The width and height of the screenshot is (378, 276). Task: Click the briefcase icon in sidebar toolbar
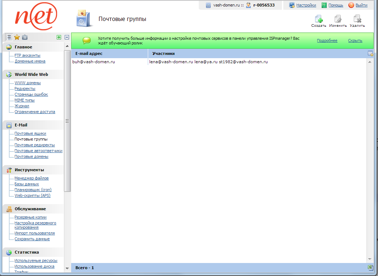click(x=25, y=37)
